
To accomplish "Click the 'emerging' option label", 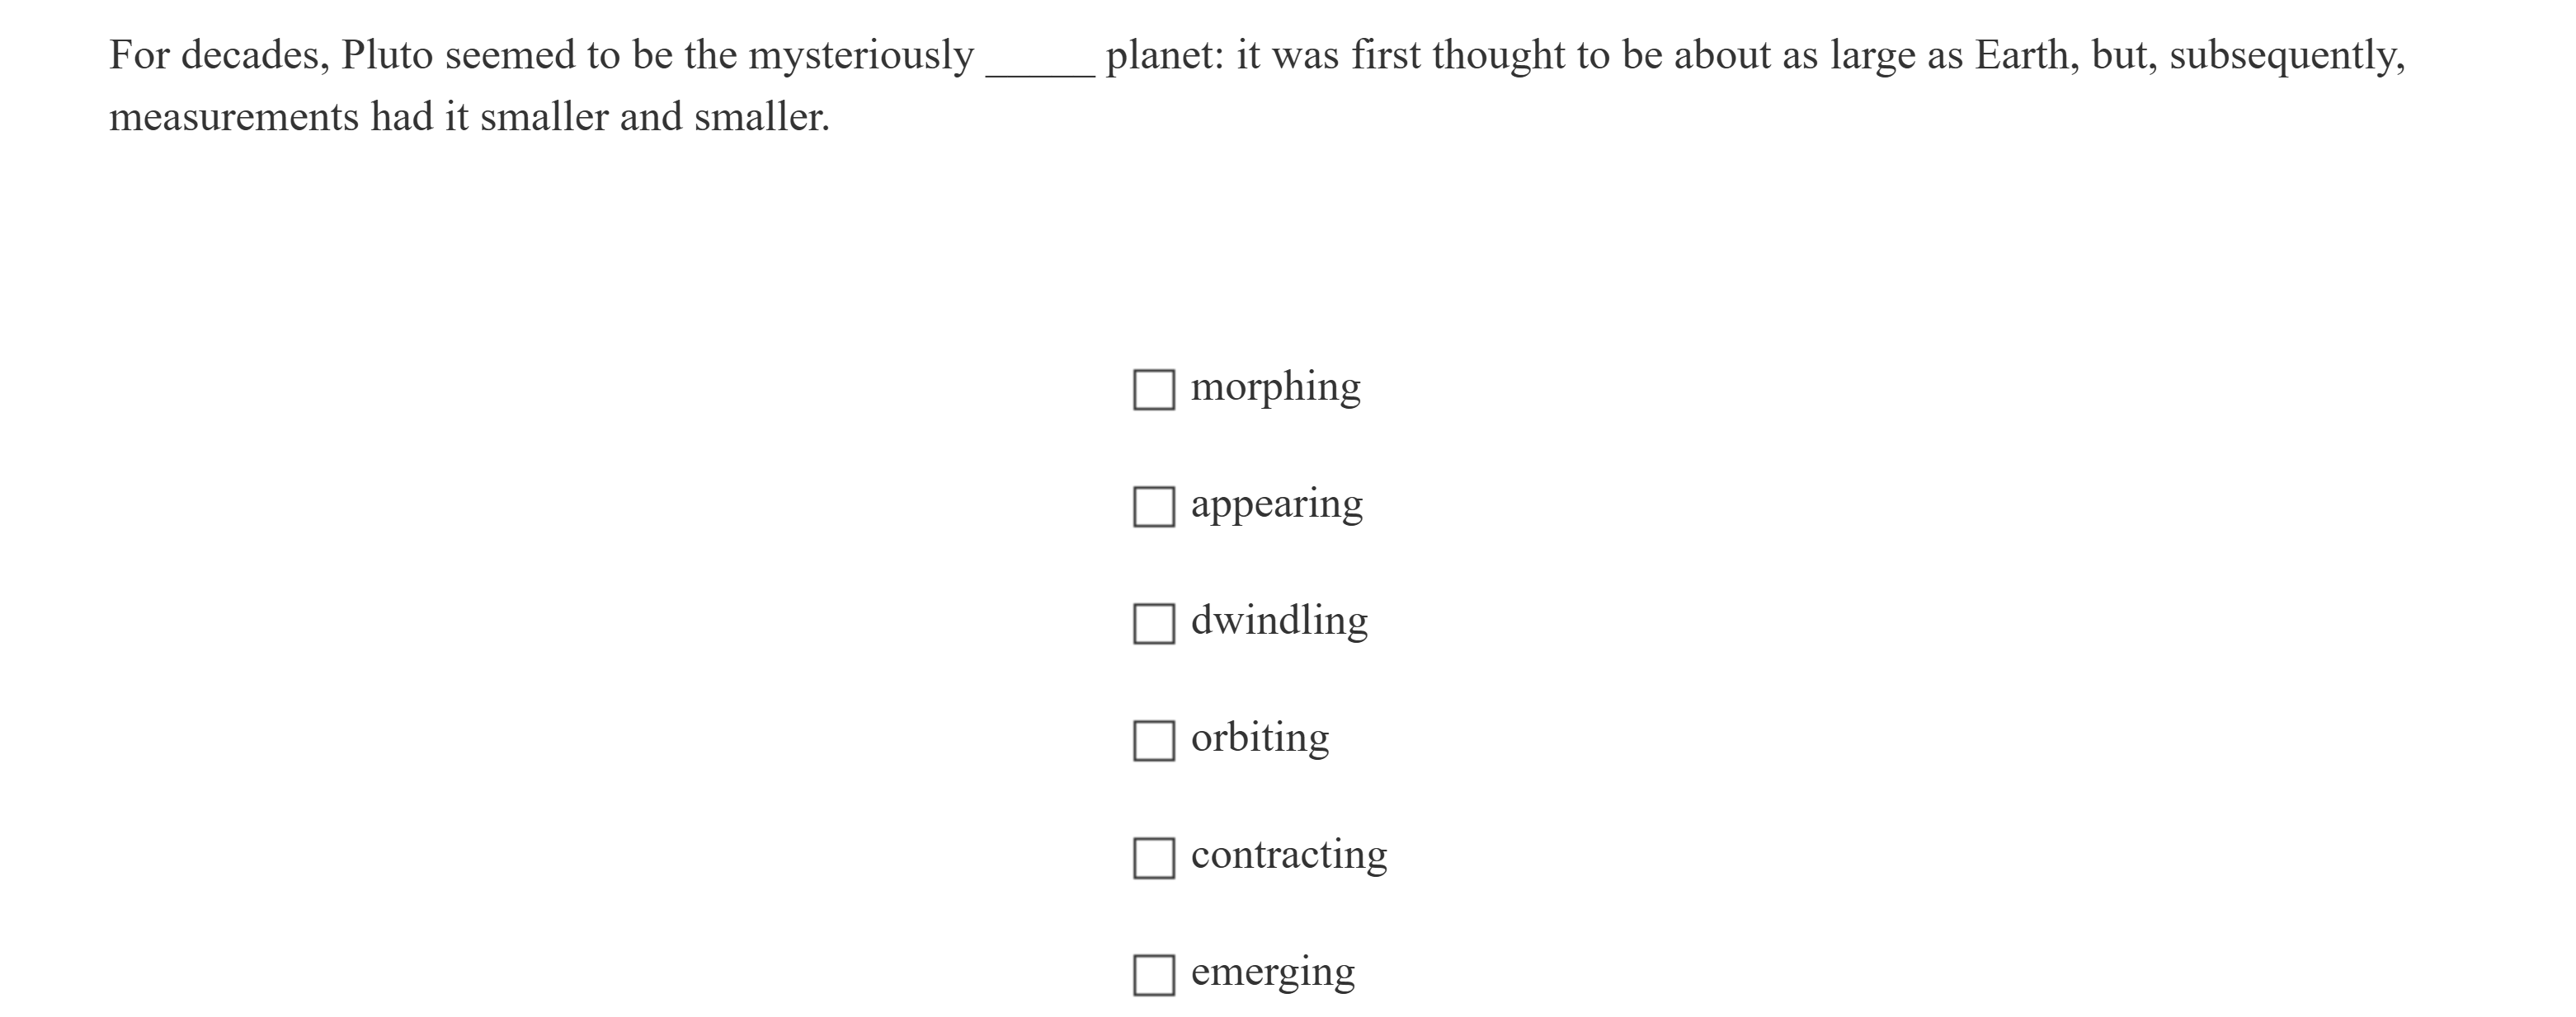I will tap(1273, 971).
